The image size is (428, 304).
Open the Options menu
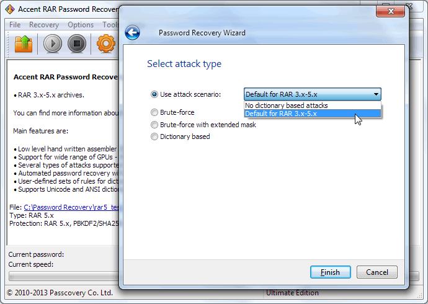tap(81, 25)
